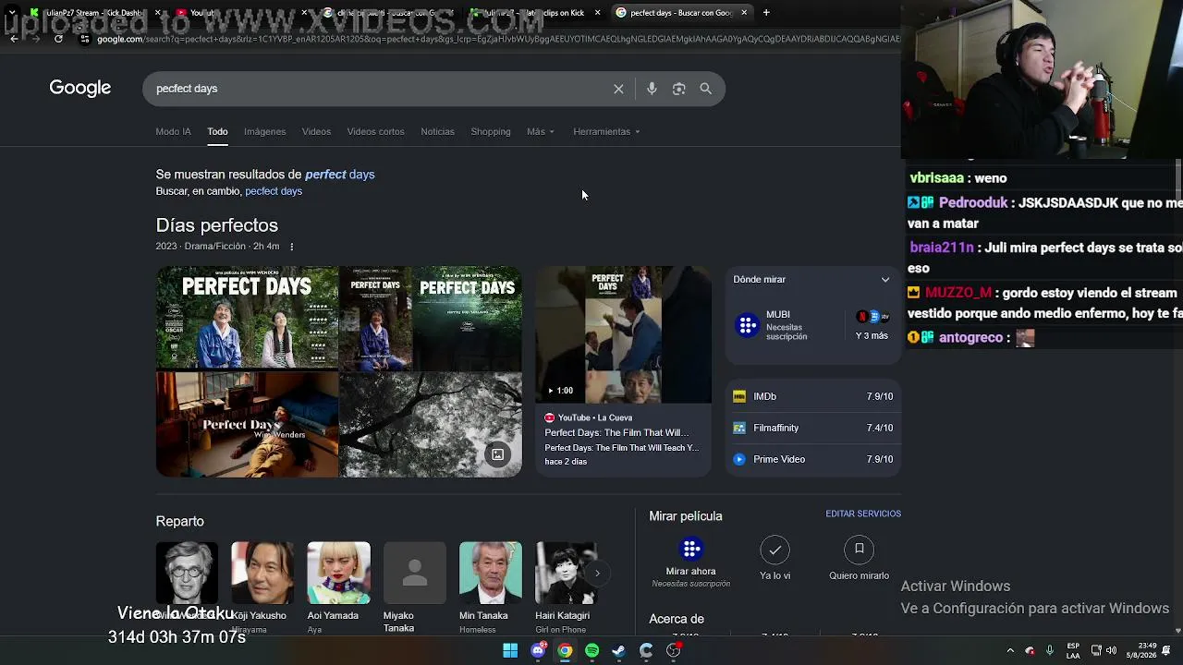Open Hairi Katagiri cast photo
Viewport: 1183px width, 665px height.
[566, 574]
